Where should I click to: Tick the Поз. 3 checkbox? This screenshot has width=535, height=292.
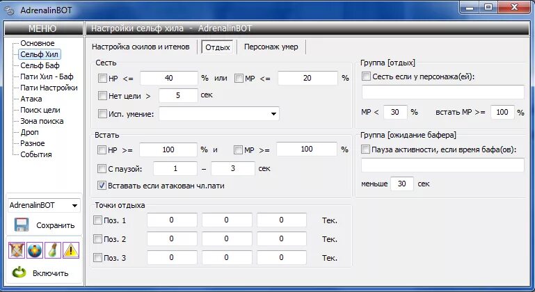(x=97, y=257)
